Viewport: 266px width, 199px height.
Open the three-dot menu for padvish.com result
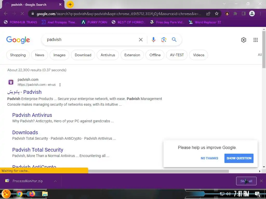coord(60,85)
